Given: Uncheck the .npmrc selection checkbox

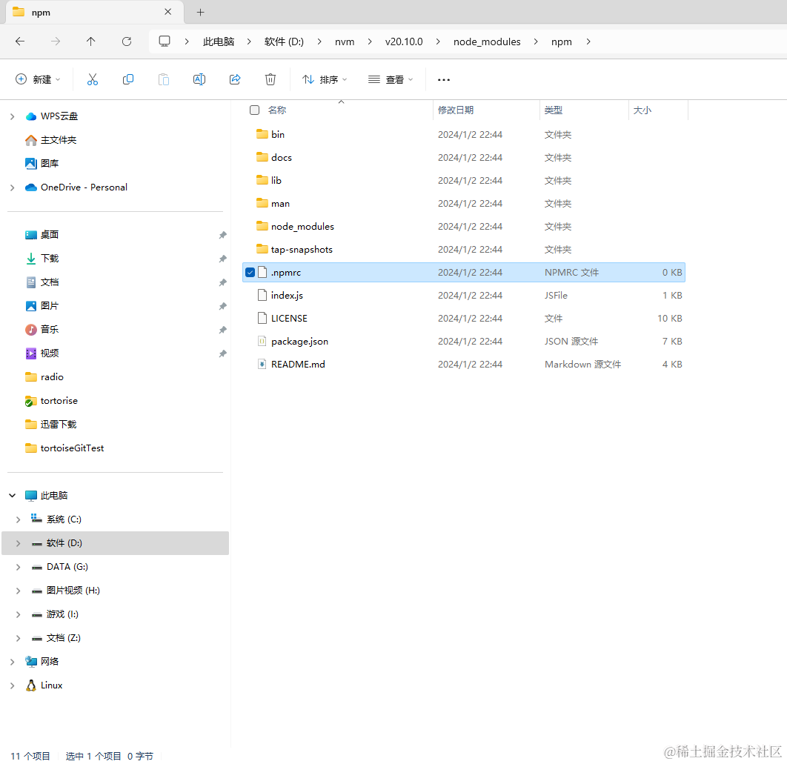Looking at the screenshot, I should (250, 272).
